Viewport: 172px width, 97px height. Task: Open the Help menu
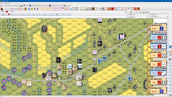pyautogui.click(x=8, y=3)
